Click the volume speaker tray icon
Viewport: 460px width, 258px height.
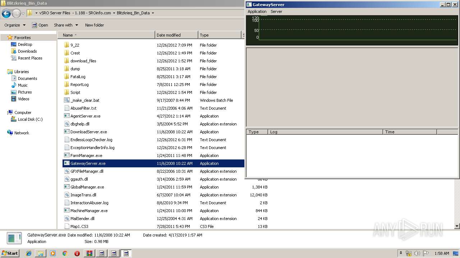[417, 253]
